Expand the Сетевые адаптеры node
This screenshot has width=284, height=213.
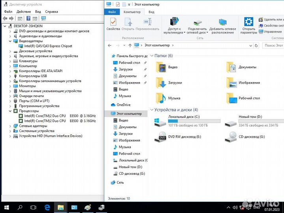pyautogui.click(x=10, y=126)
